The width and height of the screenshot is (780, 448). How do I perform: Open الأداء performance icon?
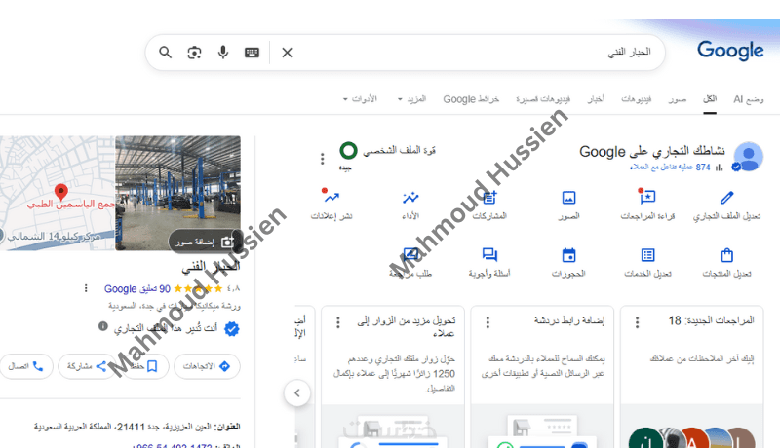(410, 198)
